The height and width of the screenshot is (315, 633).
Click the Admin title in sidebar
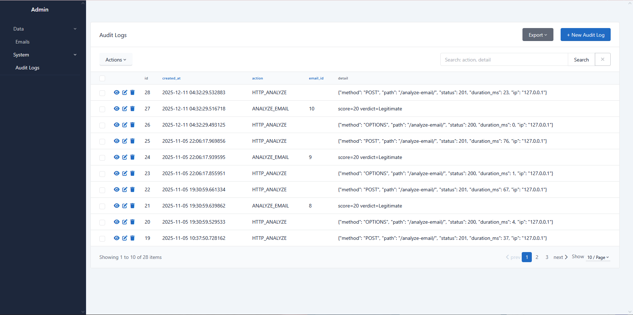coord(40,10)
